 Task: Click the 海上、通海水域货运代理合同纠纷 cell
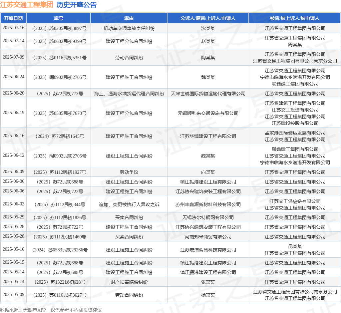(x=129, y=94)
